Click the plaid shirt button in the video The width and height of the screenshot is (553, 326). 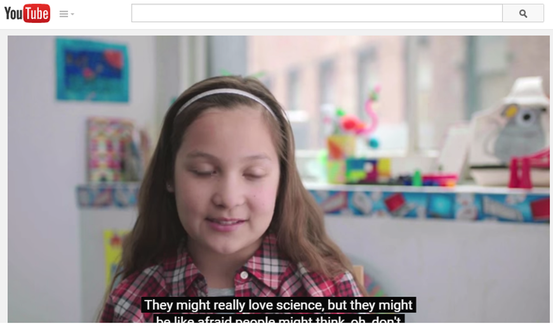244,275
